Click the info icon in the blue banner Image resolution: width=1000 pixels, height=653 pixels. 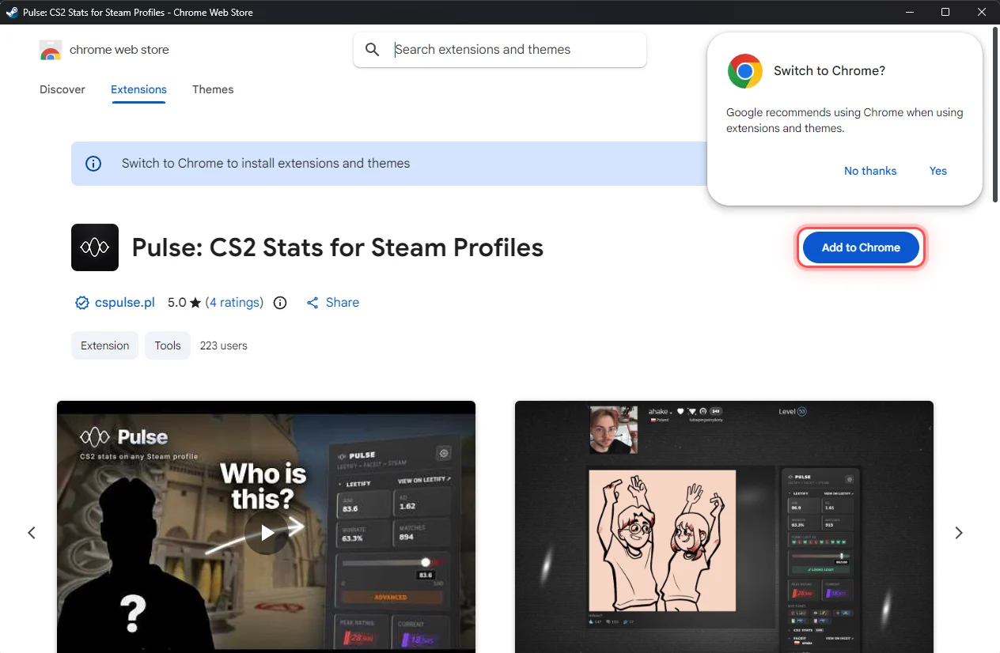pos(93,164)
